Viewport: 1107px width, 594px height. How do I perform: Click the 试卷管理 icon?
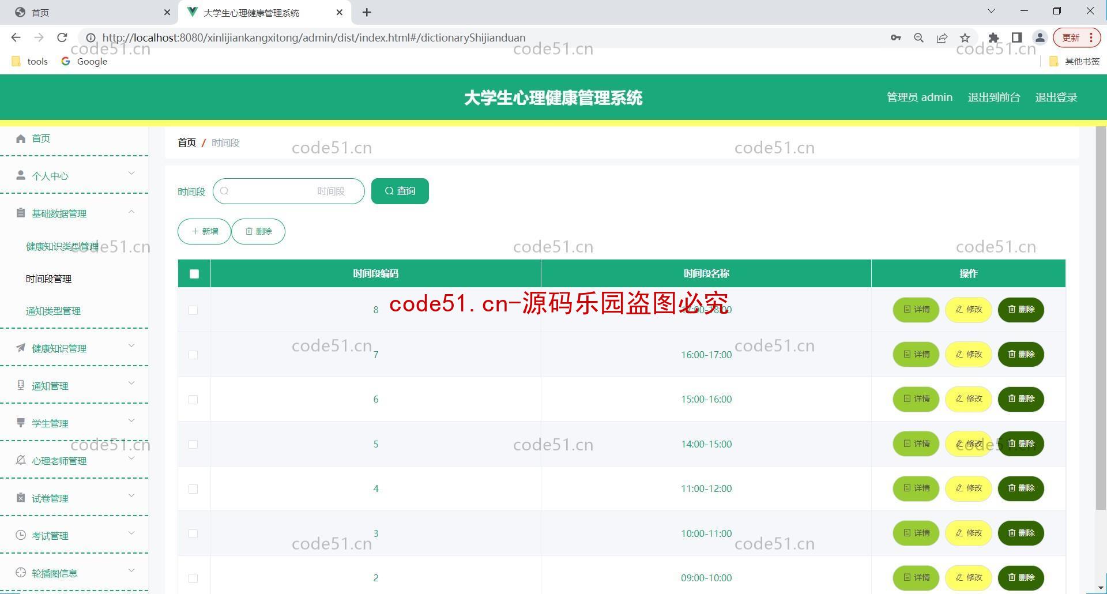coord(21,498)
